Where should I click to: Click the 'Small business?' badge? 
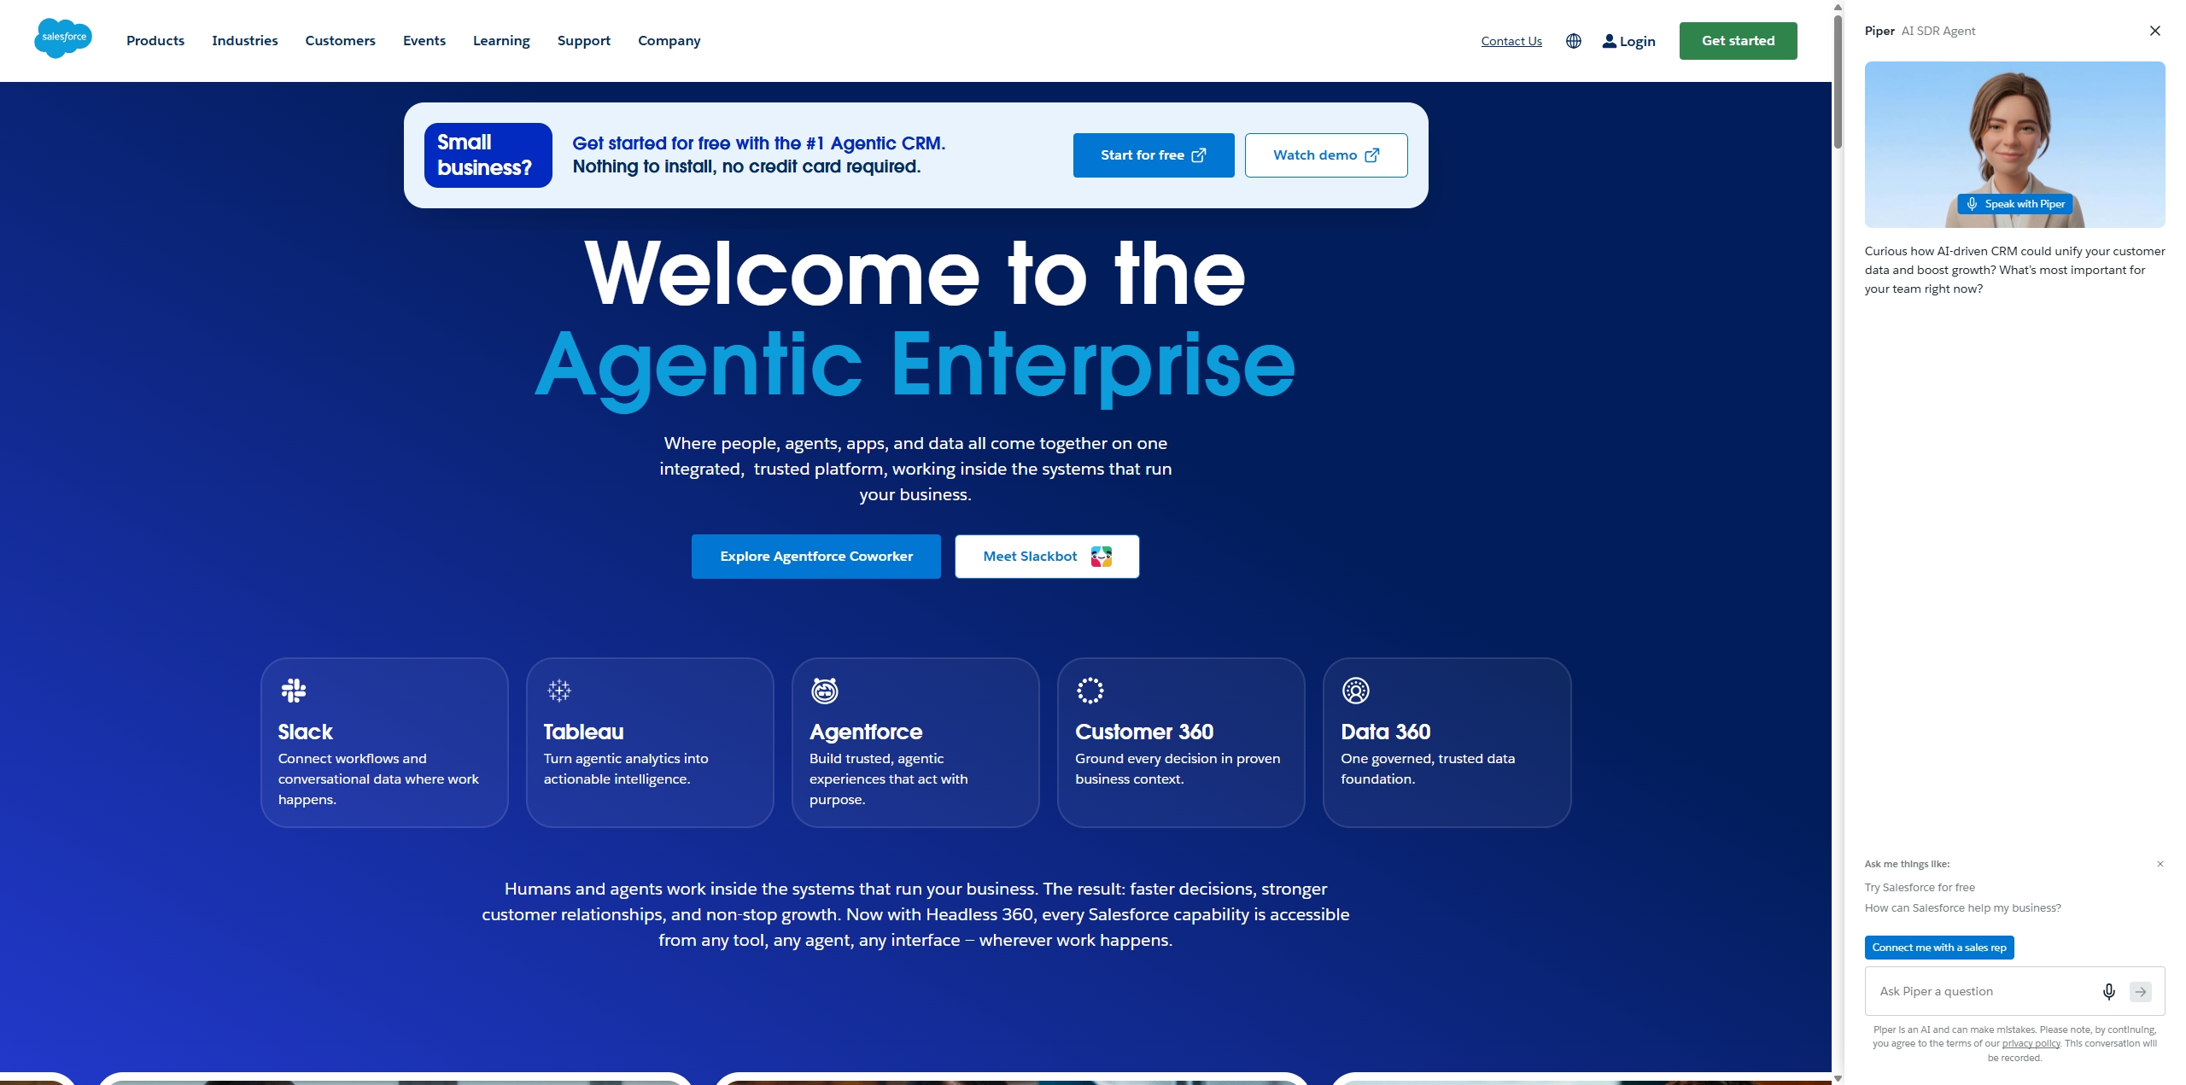(x=488, y=155)
